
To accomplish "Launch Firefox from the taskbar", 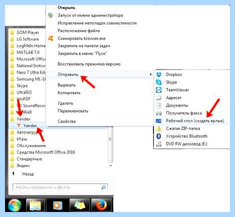I will (101, 205).
